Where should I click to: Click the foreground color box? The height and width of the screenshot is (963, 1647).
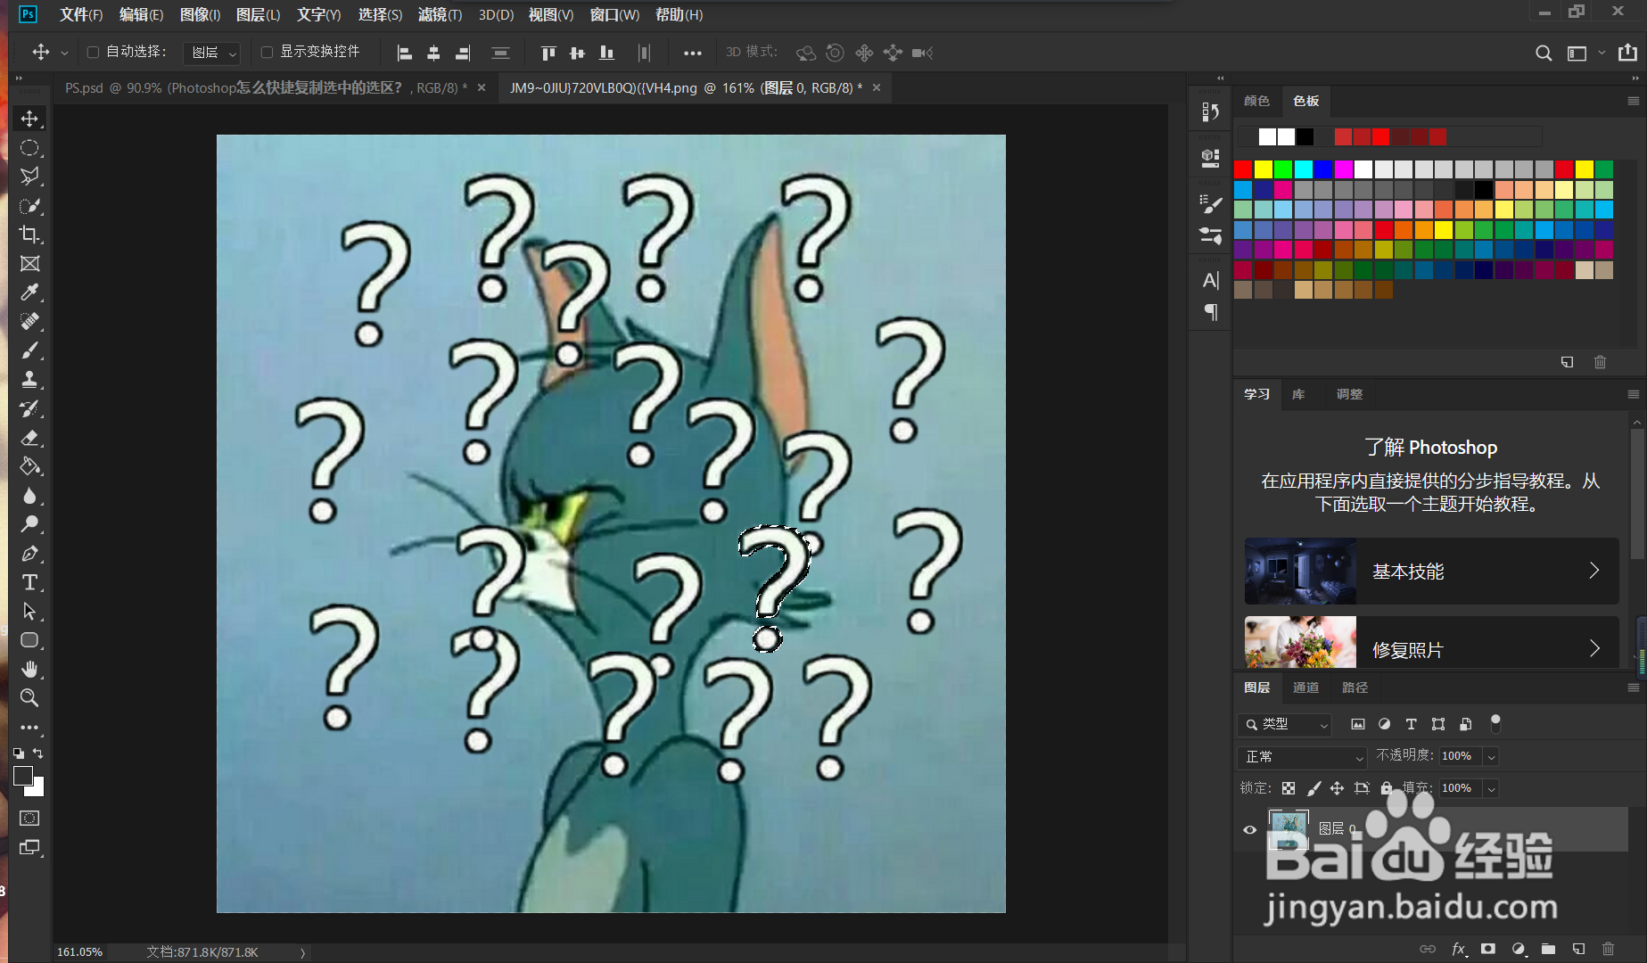pyautogui.click(x=23, y=776)
